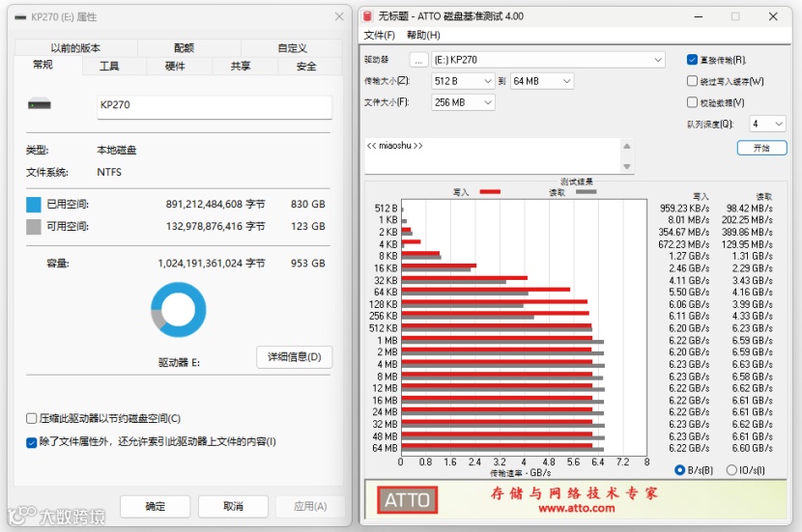This screenshot has width=802, height=532.
Task: Open the 64 MB transfer size dropdown
Action: (x=542, y=81)
